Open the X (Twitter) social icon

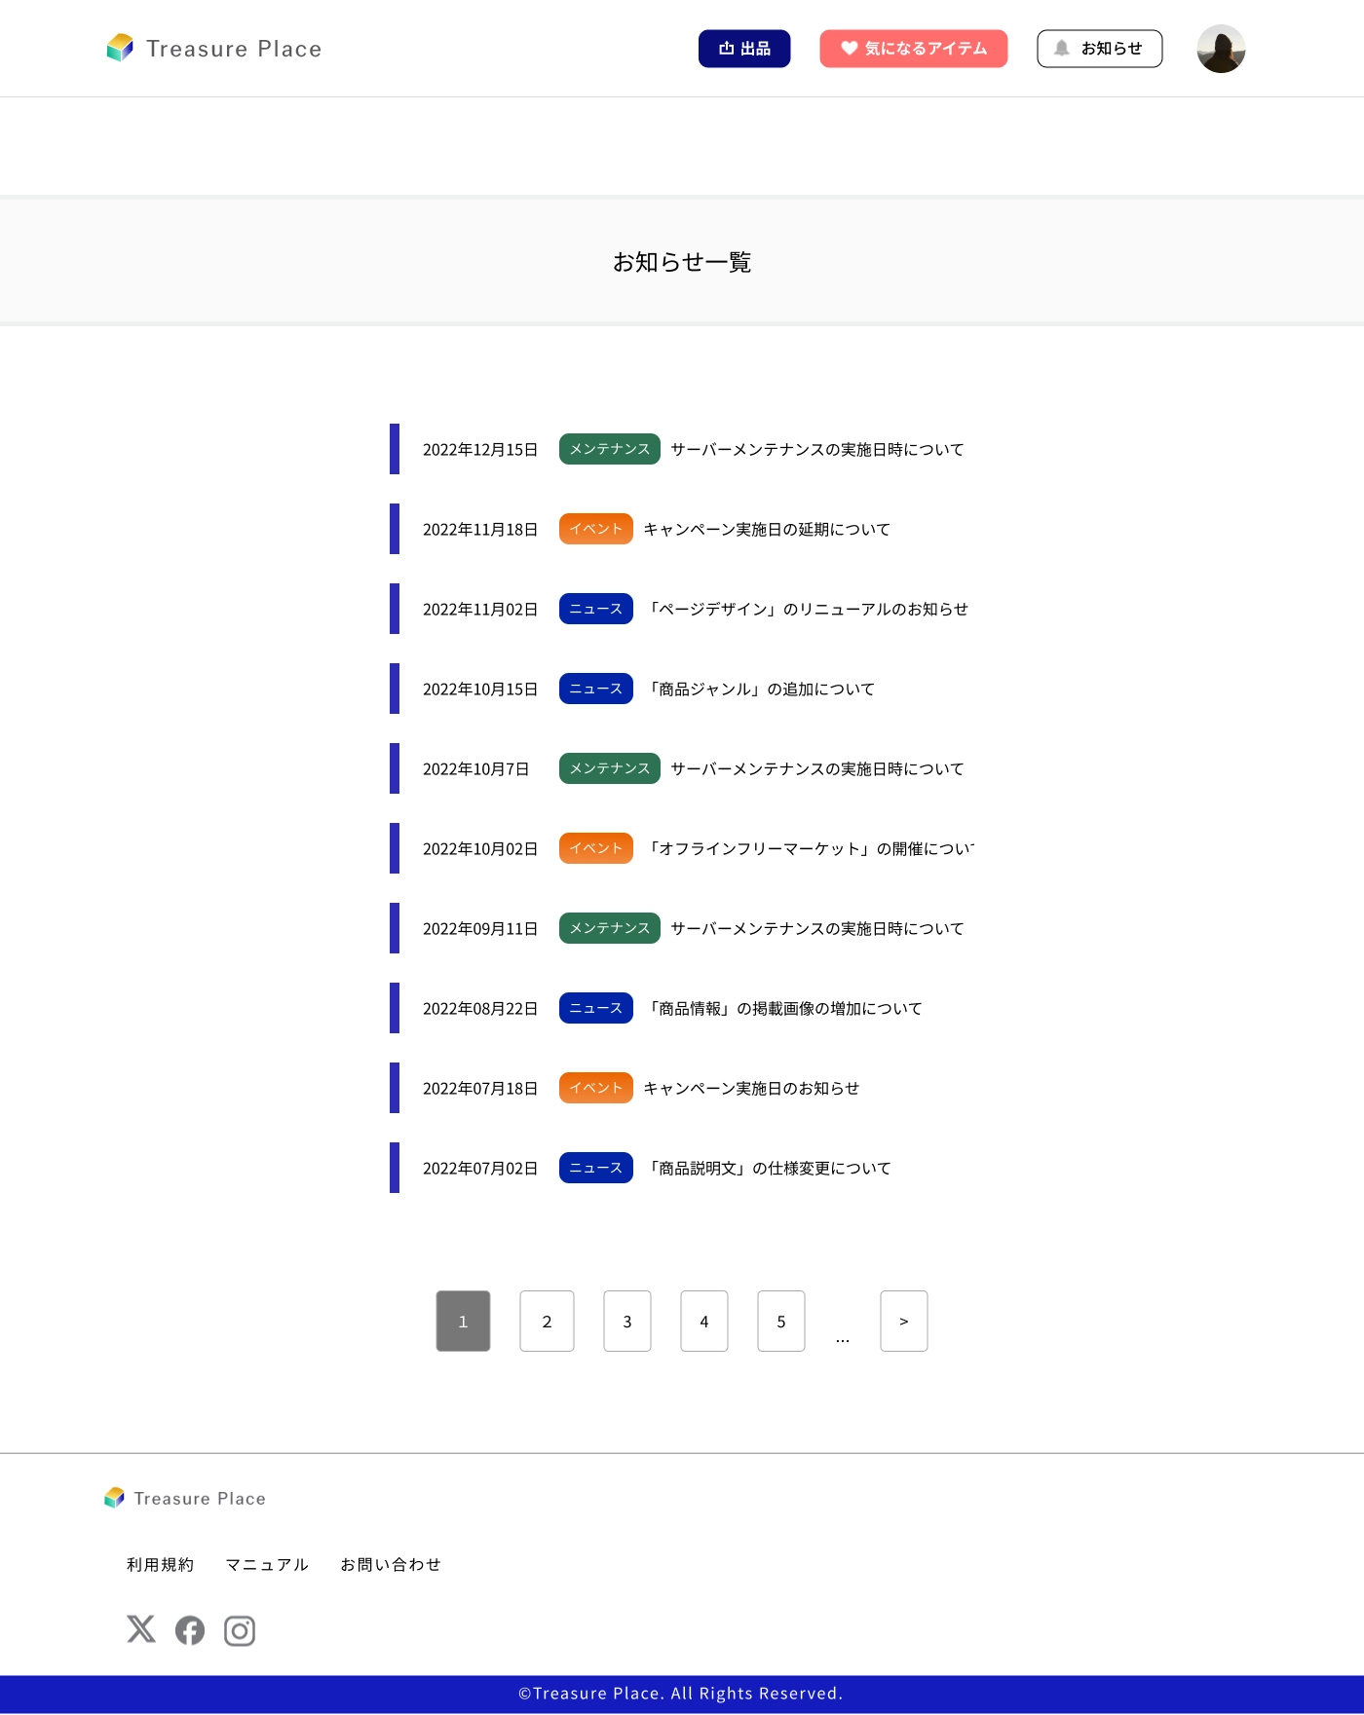tap(141, 1629)
